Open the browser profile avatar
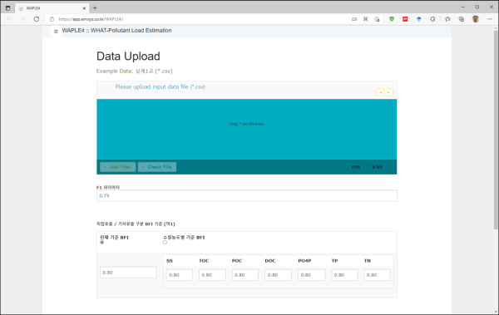Image resolution: width=499 pixels, height=315 pixels. 476,19
